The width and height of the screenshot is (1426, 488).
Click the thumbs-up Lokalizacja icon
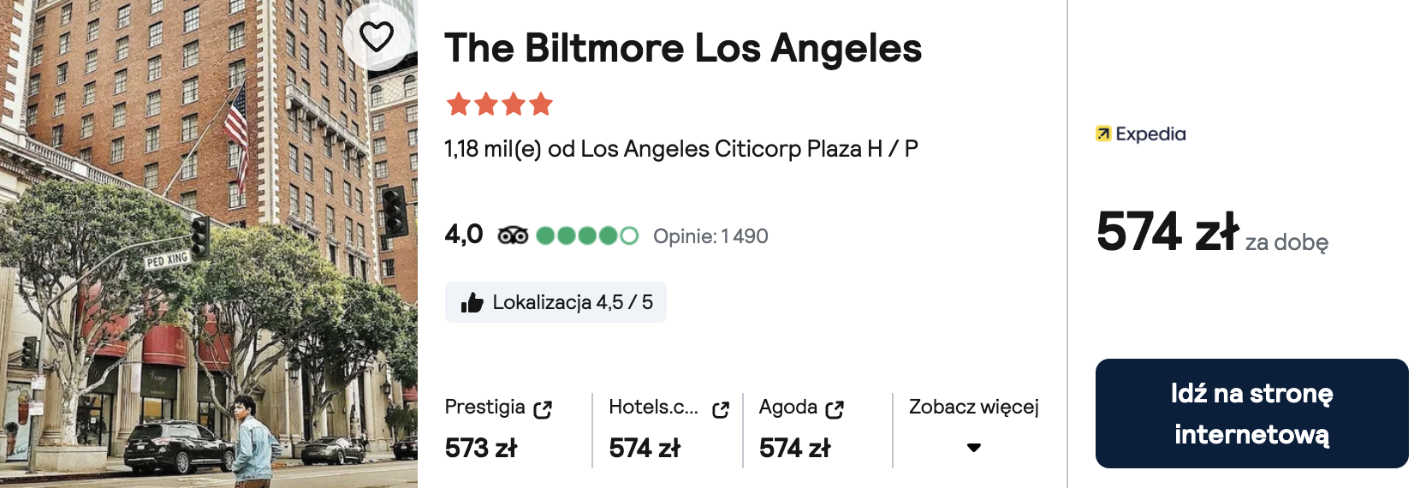pos(472,302)
